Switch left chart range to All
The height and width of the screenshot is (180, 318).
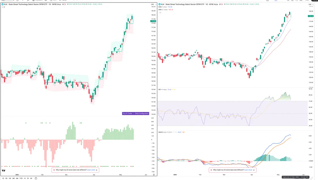click(x=31, y=178)
